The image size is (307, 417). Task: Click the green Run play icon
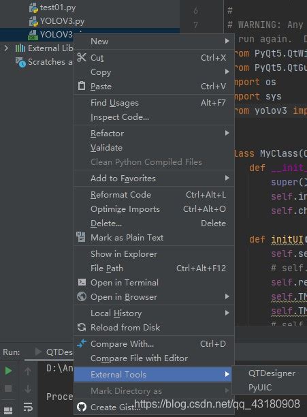click(8, 371)
